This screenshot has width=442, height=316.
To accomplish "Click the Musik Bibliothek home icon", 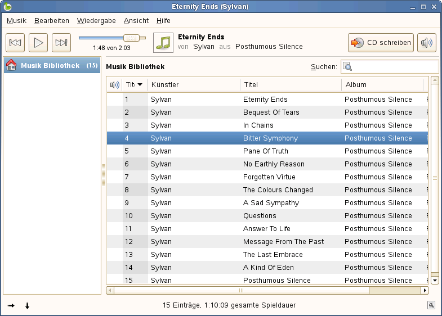I will [x=11, y=66].
